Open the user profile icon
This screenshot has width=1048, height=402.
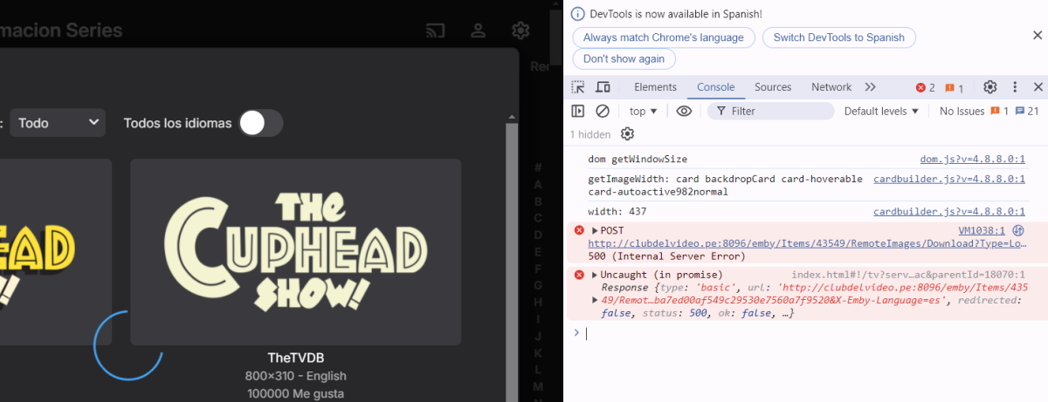click(x=478, y=31)
